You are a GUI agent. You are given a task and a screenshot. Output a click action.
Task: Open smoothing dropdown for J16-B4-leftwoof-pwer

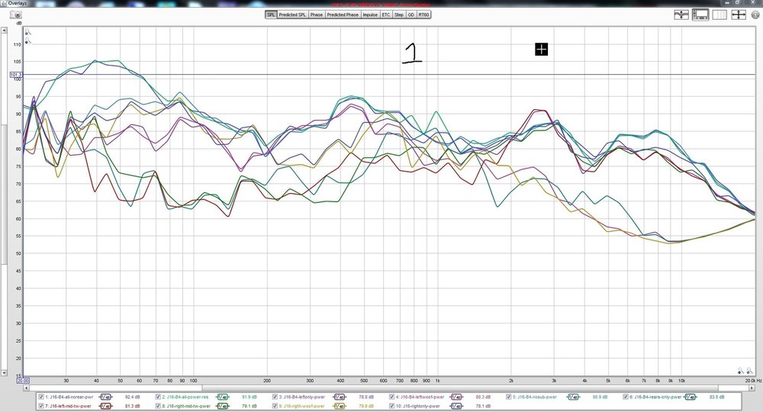456,397
